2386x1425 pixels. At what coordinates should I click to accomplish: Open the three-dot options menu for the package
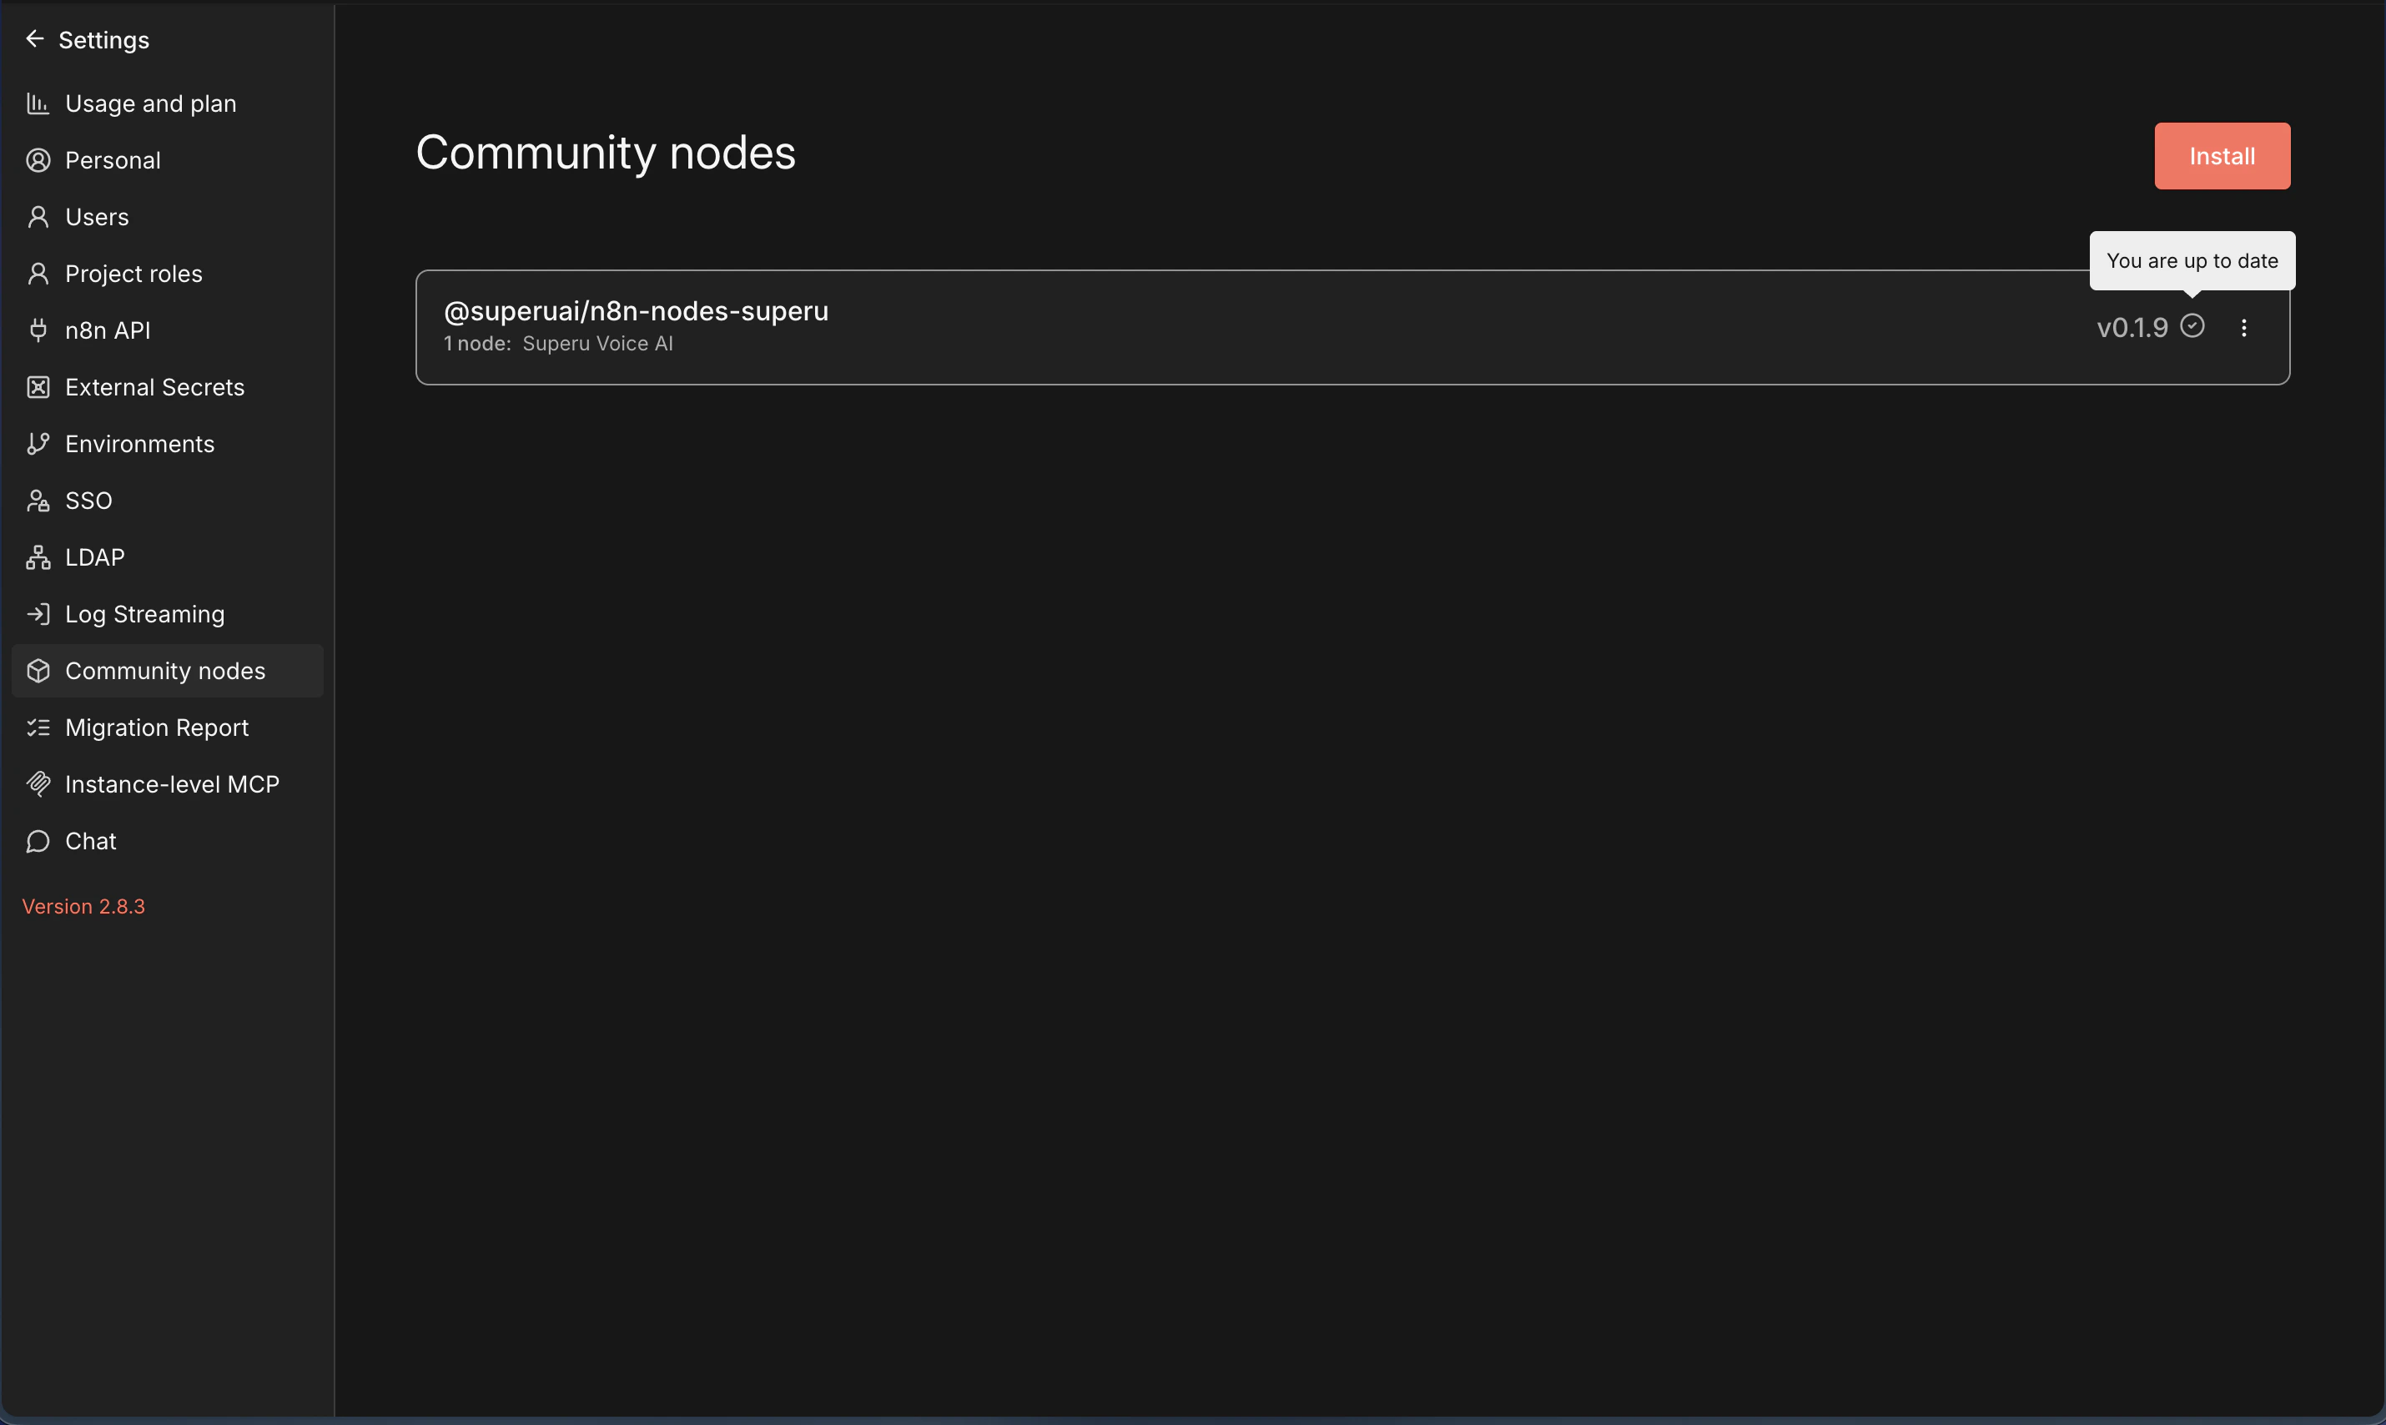click(x=2246, y=326)
